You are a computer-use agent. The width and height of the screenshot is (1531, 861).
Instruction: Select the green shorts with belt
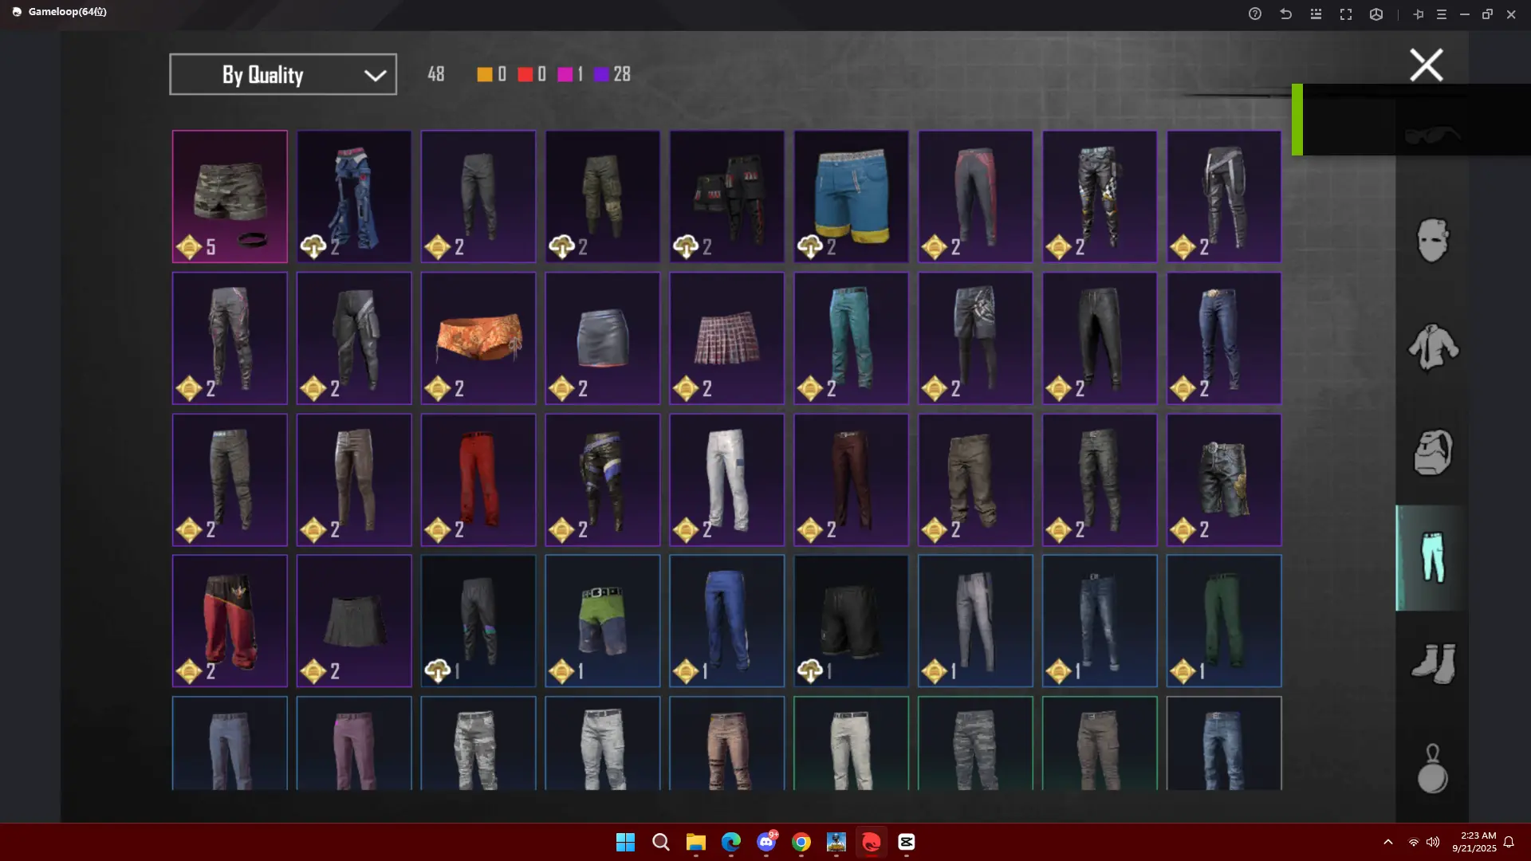click(x=602, y=620)
